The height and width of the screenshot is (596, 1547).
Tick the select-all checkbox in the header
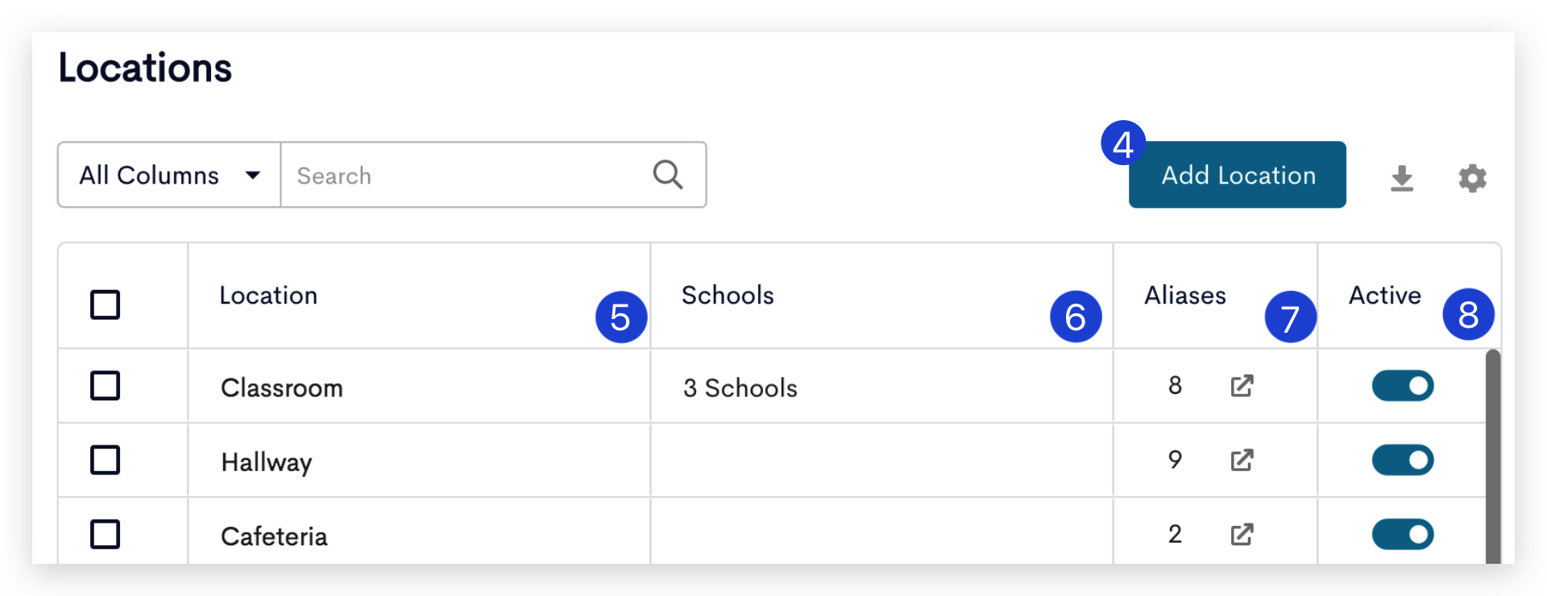106,305
